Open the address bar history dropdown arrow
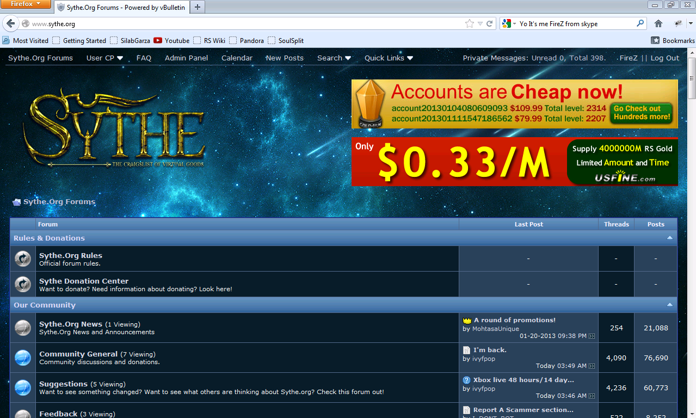 pos(479,23)
